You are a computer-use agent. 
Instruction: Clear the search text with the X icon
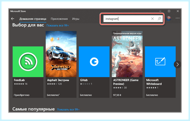pos(152,19)
